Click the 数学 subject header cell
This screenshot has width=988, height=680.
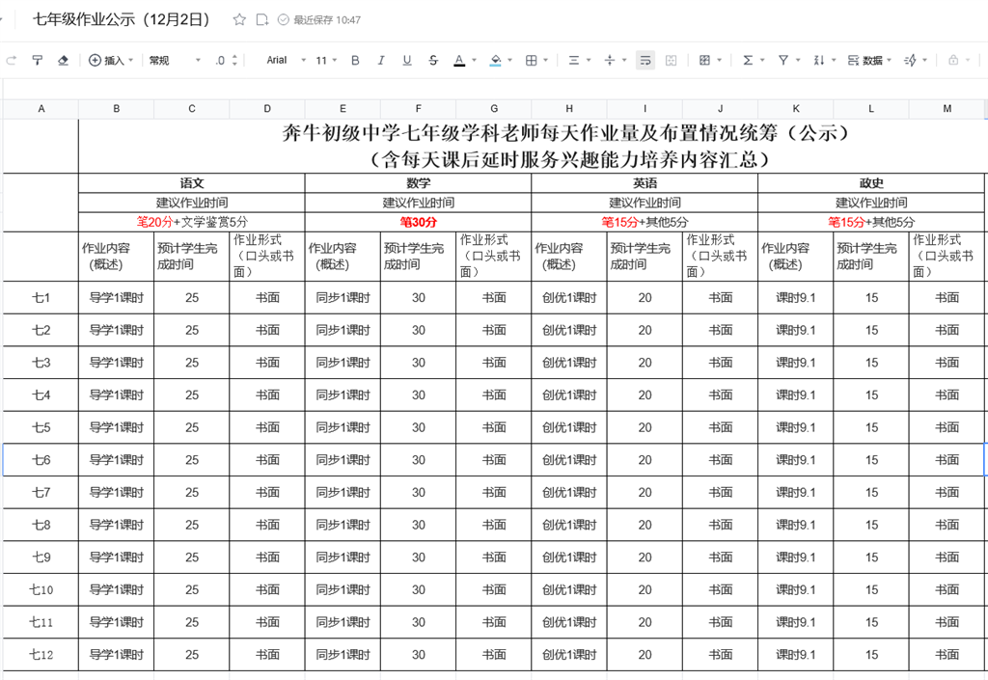tap(419, 183)
